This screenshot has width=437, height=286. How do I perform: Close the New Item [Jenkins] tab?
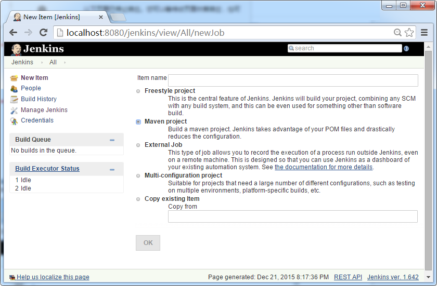coord(101,17)
